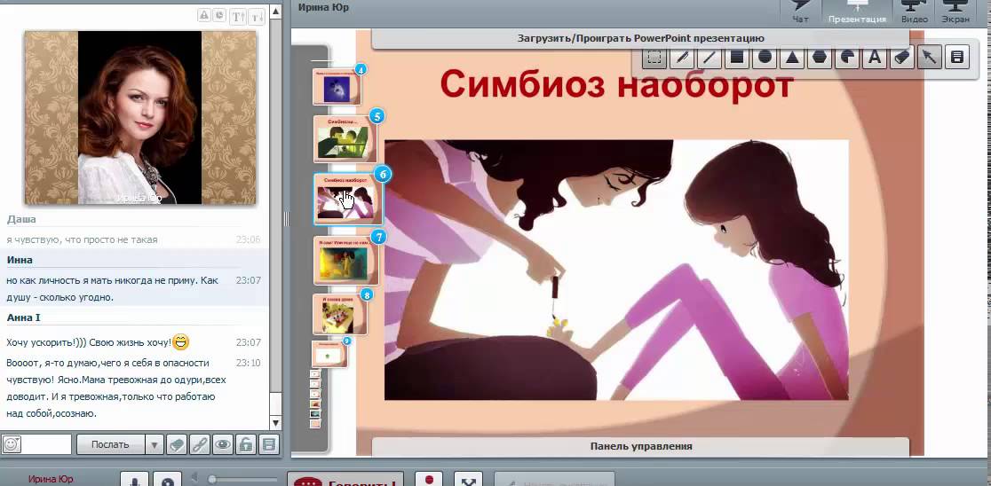Select the pencil drawing tool

click(x=682, y=58)
